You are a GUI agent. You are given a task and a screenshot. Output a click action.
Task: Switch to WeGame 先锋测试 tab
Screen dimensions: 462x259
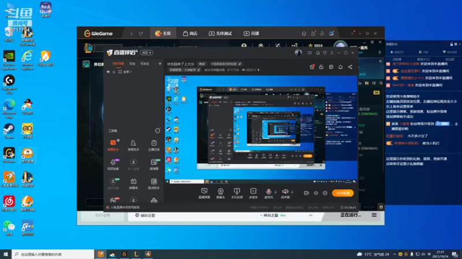[221, 33]
